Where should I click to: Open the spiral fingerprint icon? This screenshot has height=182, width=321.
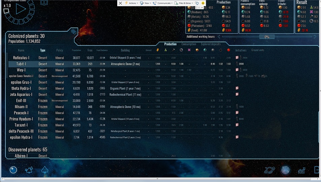point(286,170)
